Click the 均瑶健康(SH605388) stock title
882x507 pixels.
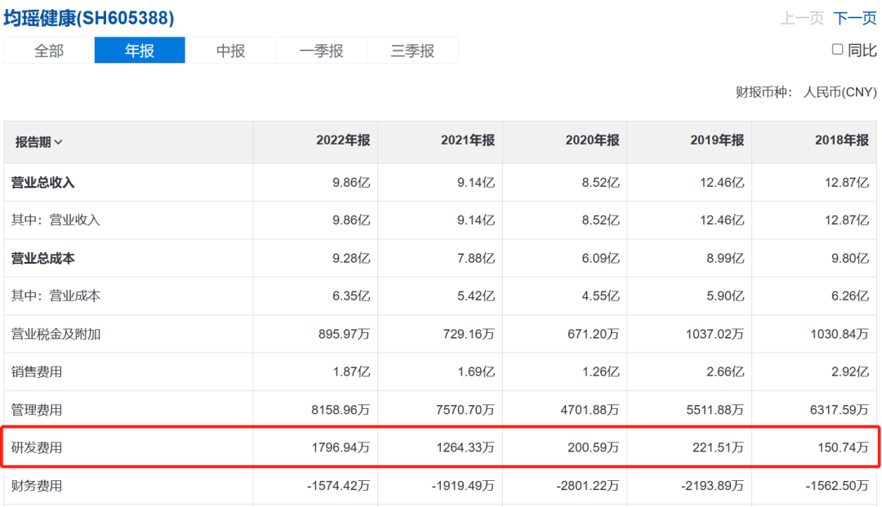pyautogui.click(x=88, y=18)
